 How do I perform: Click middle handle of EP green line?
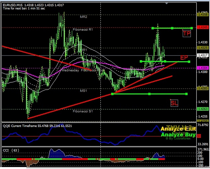point(165,62)
